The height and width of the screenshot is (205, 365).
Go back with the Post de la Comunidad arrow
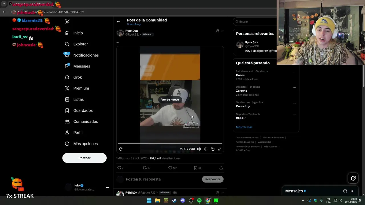[x=118, y=22]
